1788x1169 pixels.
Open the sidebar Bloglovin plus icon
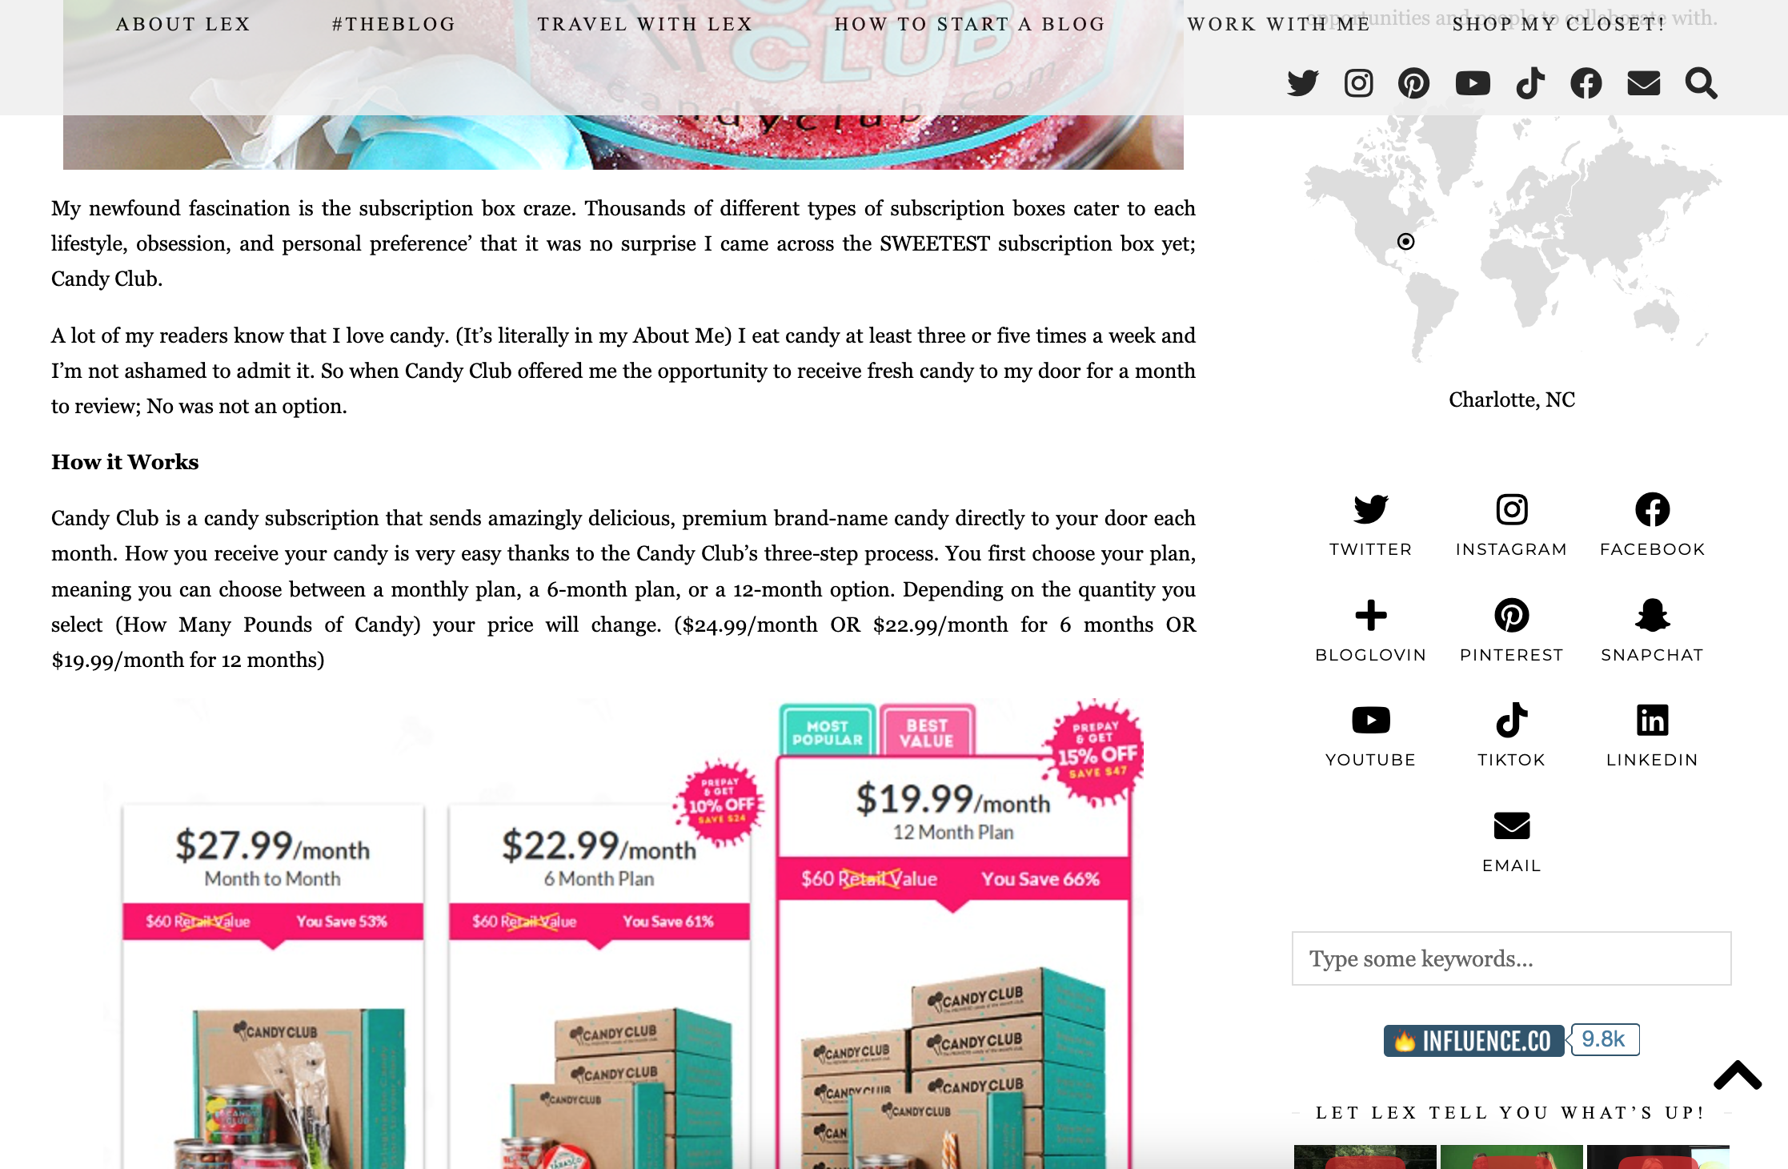pyautogui.click(x=1370, y=615)
